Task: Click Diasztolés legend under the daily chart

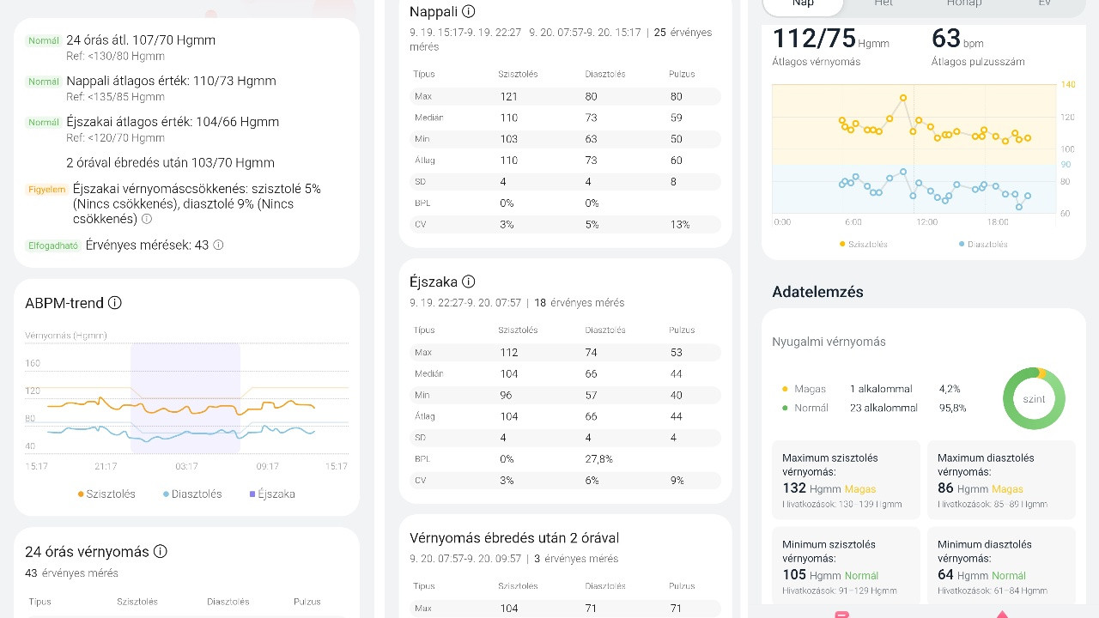Action: 983,245
